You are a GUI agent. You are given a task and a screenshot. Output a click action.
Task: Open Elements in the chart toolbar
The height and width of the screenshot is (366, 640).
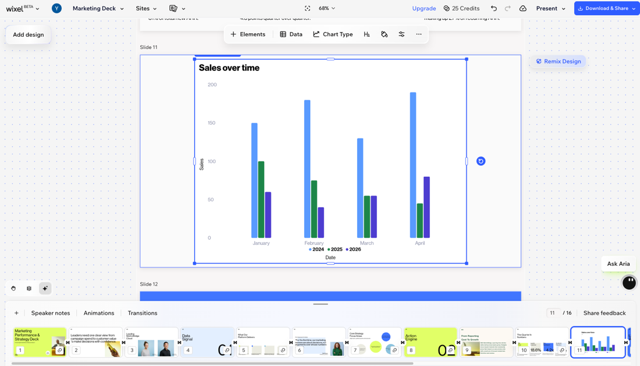point(248,34)
